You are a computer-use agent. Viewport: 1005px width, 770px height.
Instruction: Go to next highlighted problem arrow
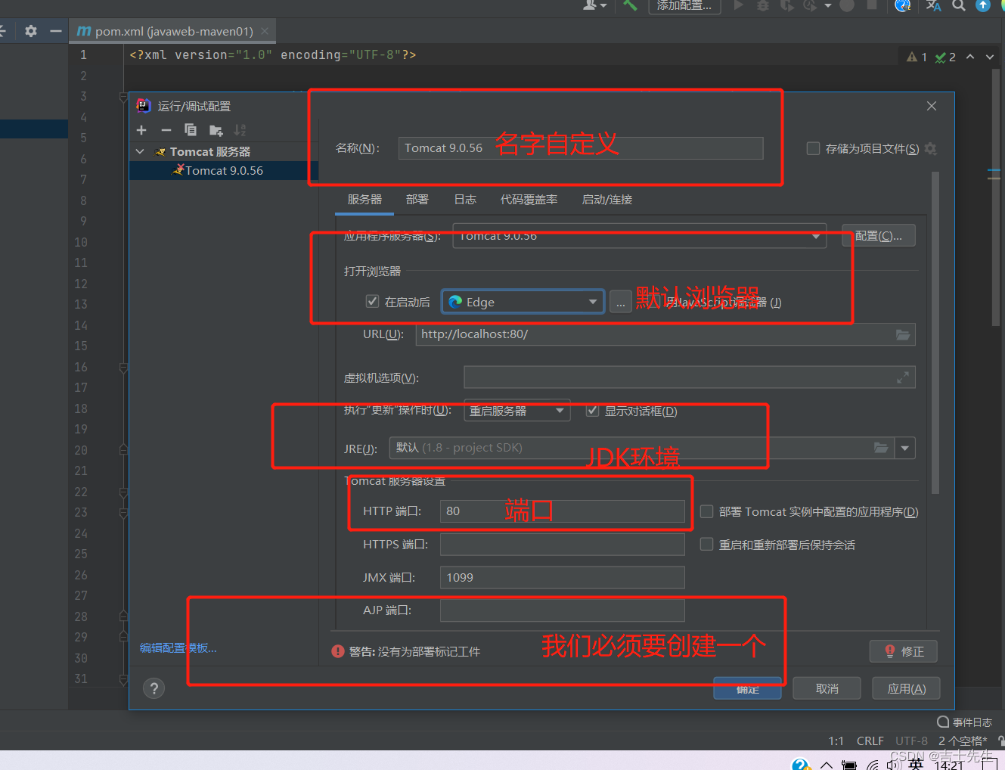[x=990, y=57]
